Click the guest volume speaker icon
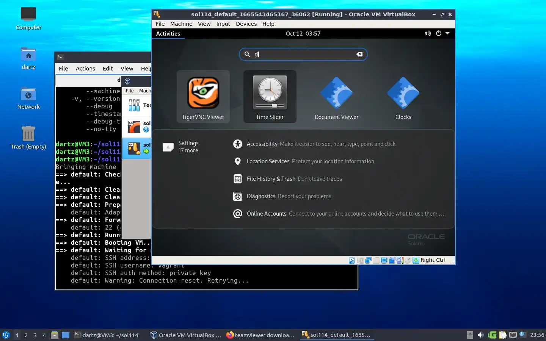 (x=428, y=33)
